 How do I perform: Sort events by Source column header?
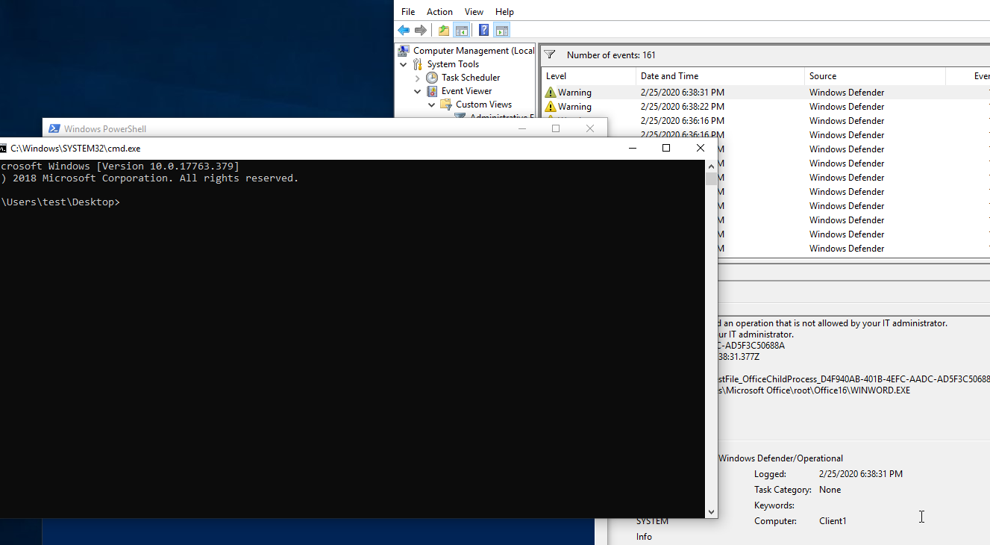point(874,76)
